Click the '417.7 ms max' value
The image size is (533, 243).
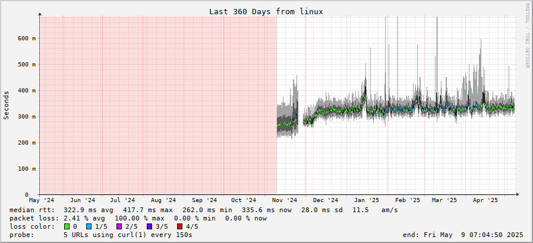point(148,210)
